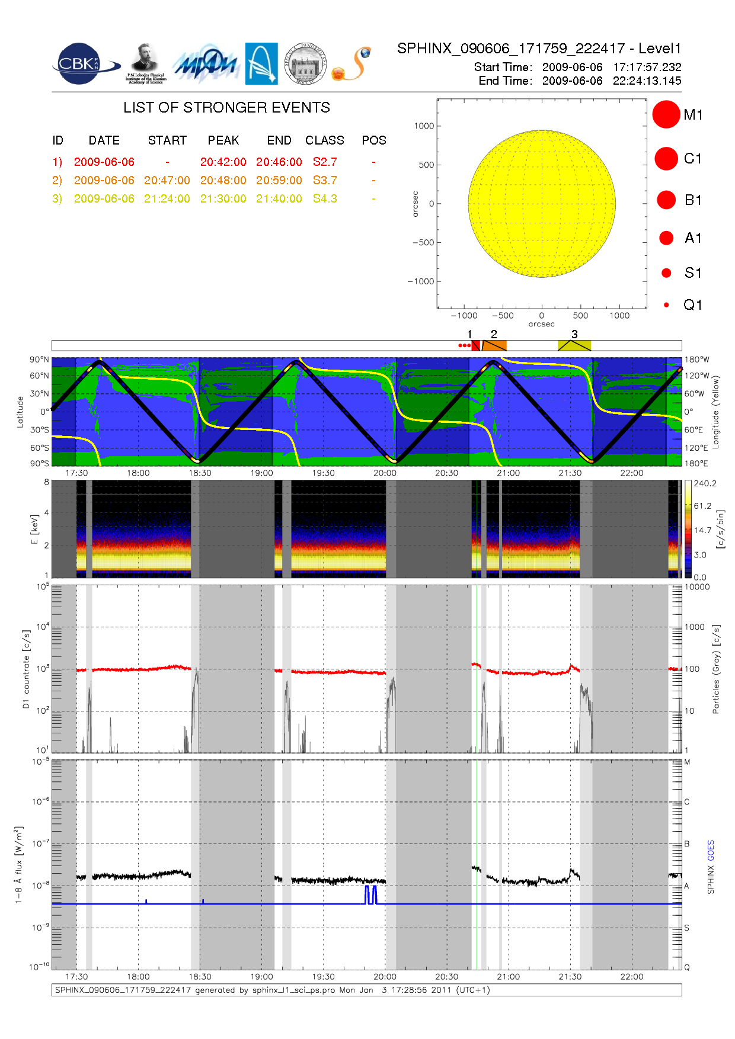Click the Particles (Gray) axis label

click(716, 669)
